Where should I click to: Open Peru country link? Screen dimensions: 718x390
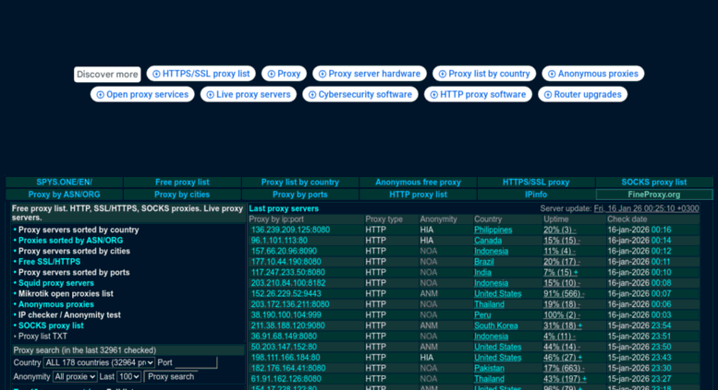point(482,315)
